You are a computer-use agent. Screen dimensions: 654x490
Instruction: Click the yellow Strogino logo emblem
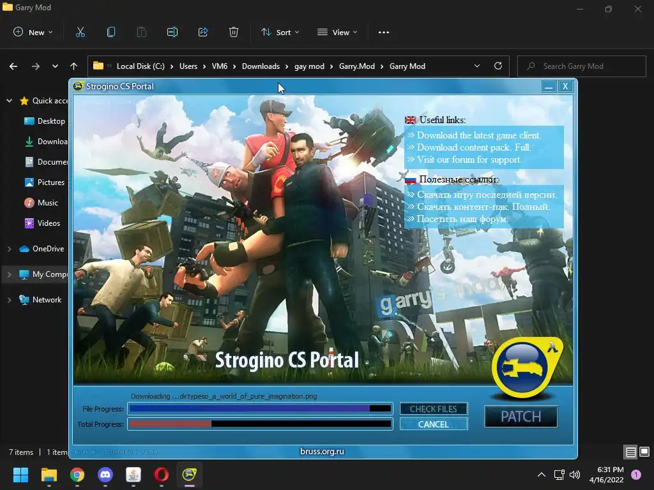pos(526,367)
